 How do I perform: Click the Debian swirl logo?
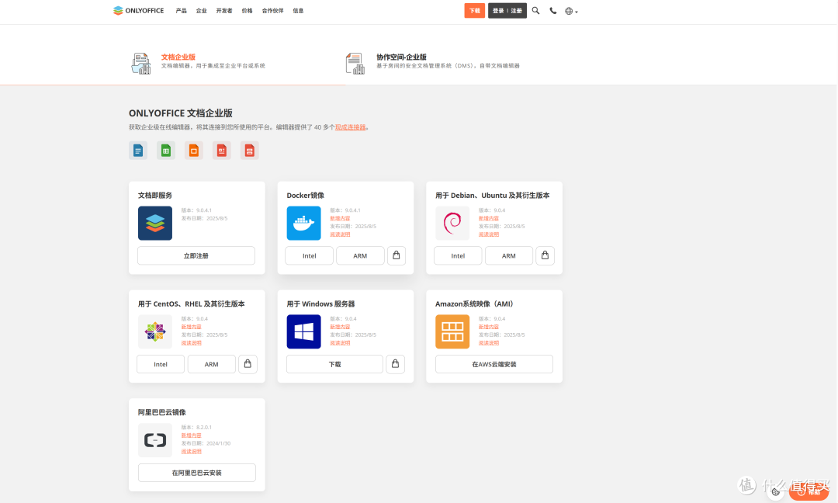coord(452,223)
